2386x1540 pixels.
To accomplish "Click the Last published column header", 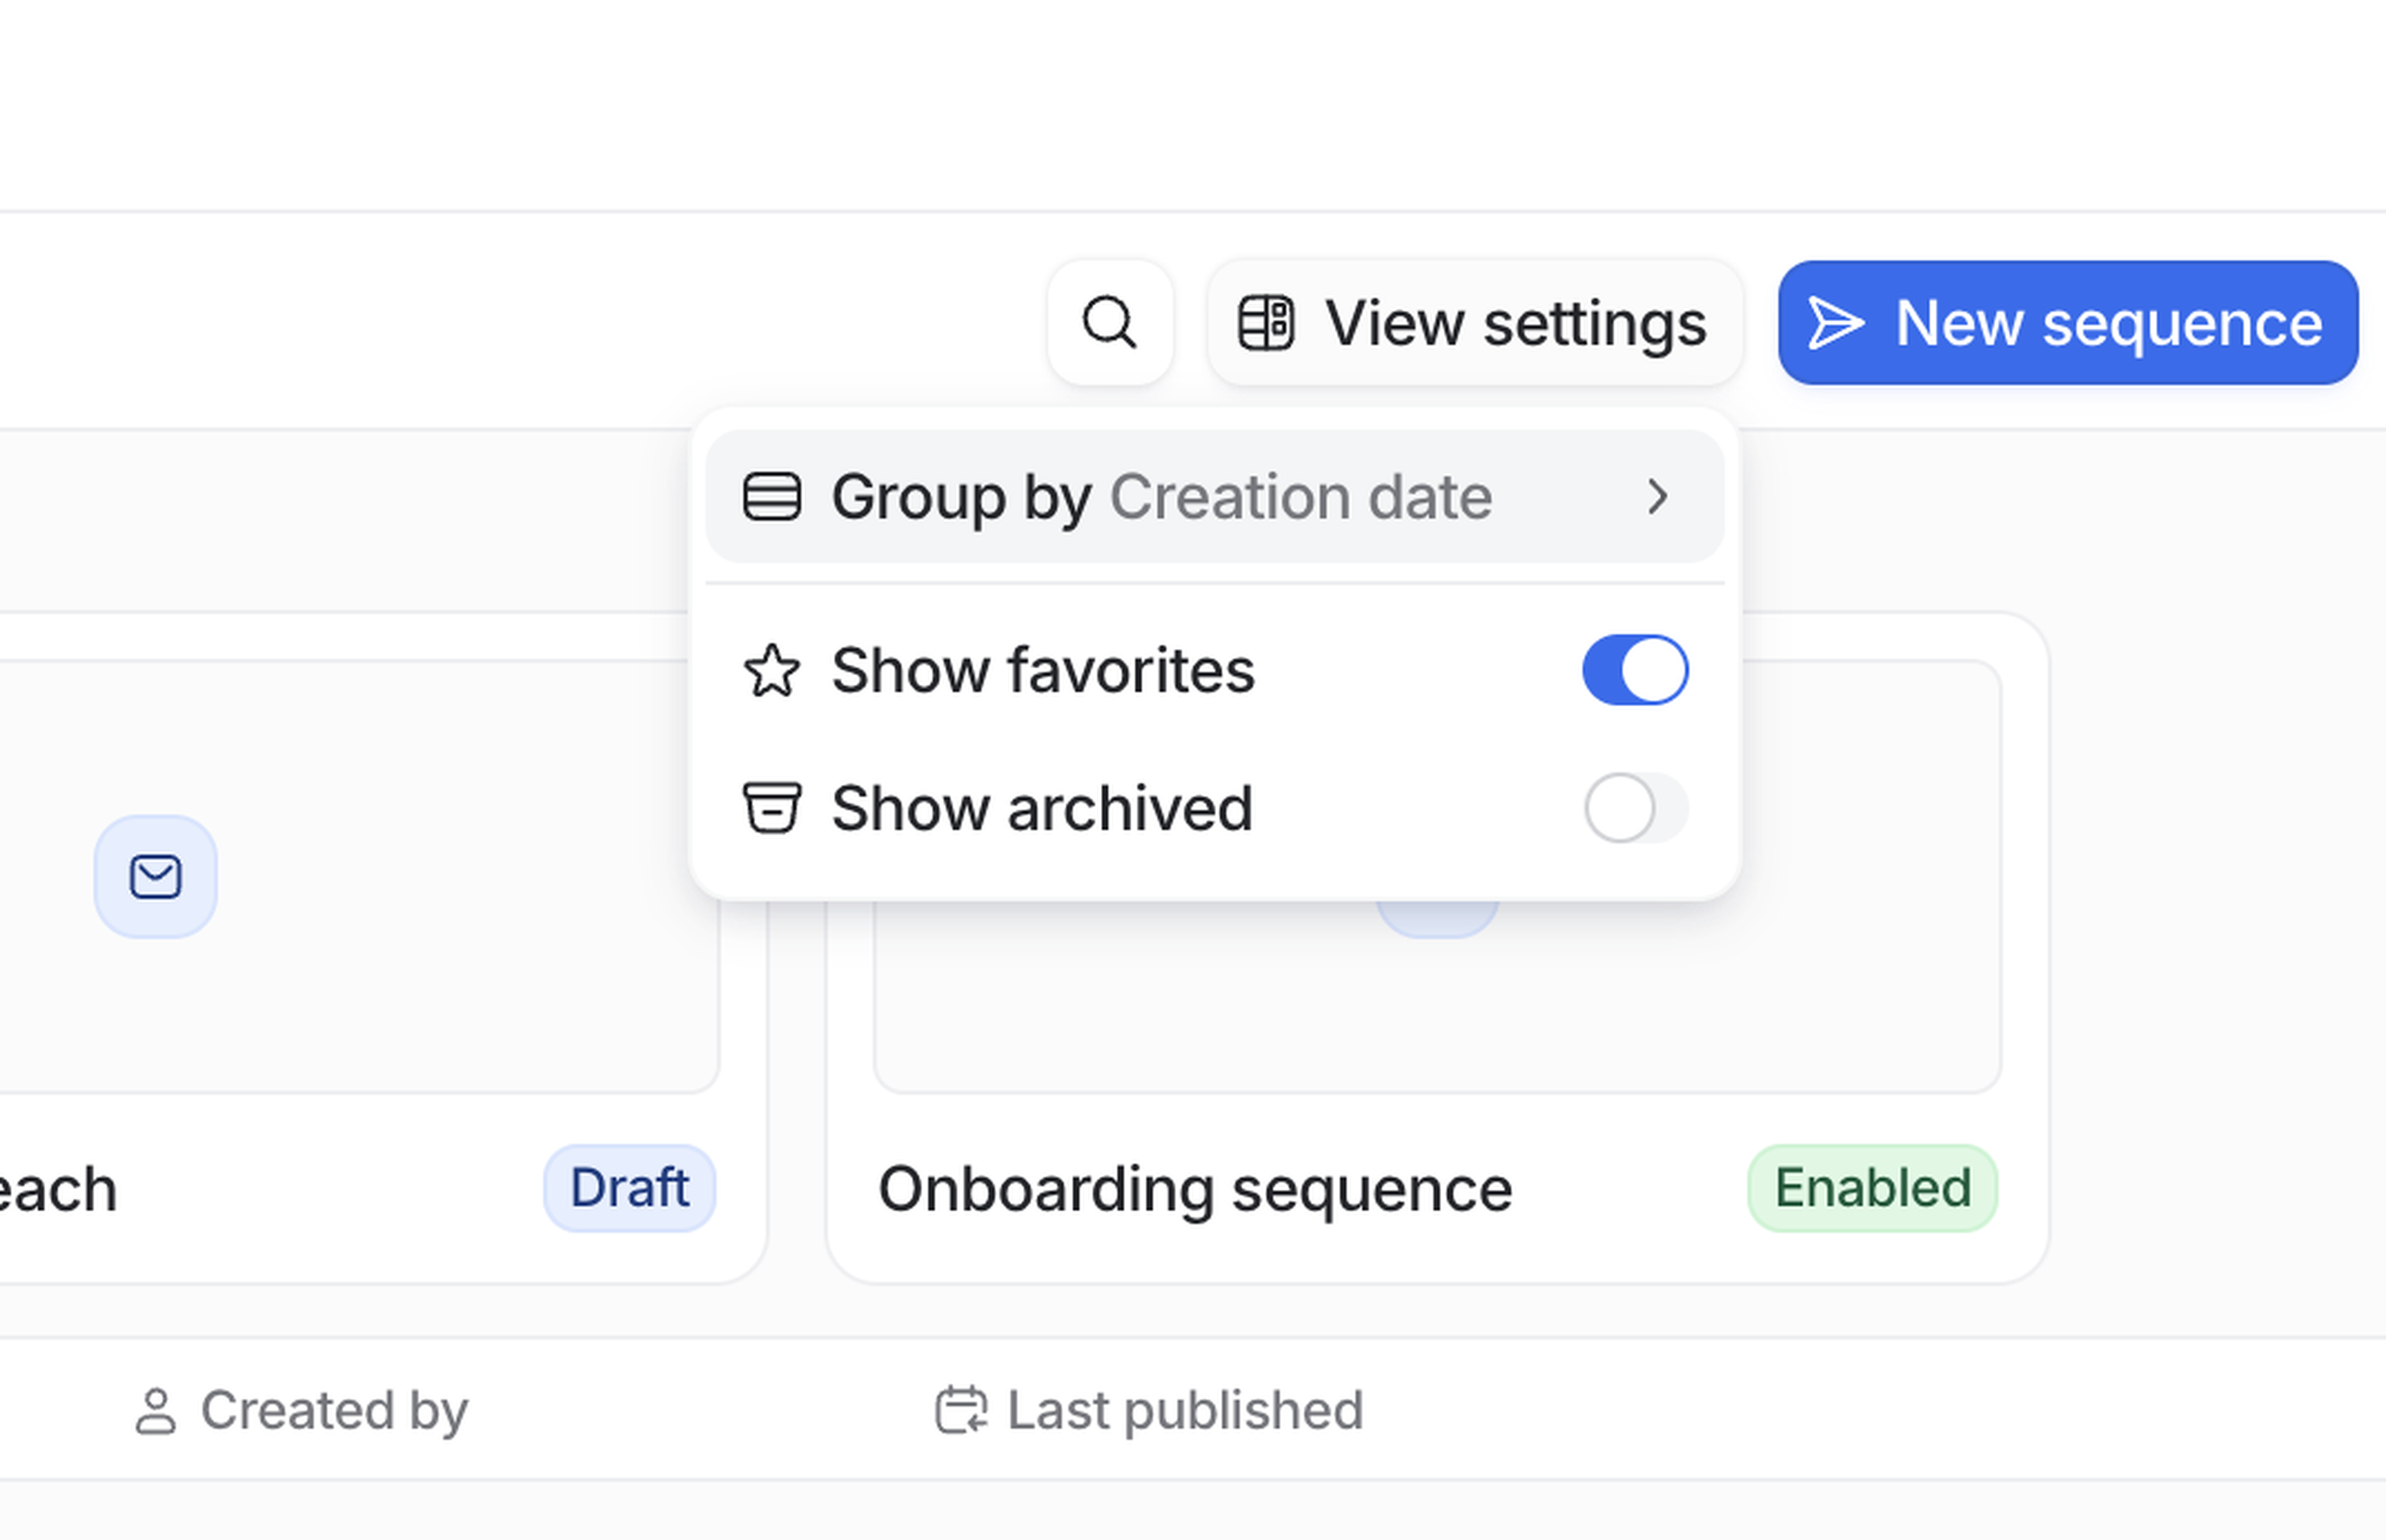I will click(1184, 1411).
